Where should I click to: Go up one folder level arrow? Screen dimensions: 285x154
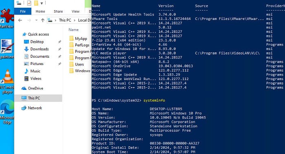click(x=43, y=20)
